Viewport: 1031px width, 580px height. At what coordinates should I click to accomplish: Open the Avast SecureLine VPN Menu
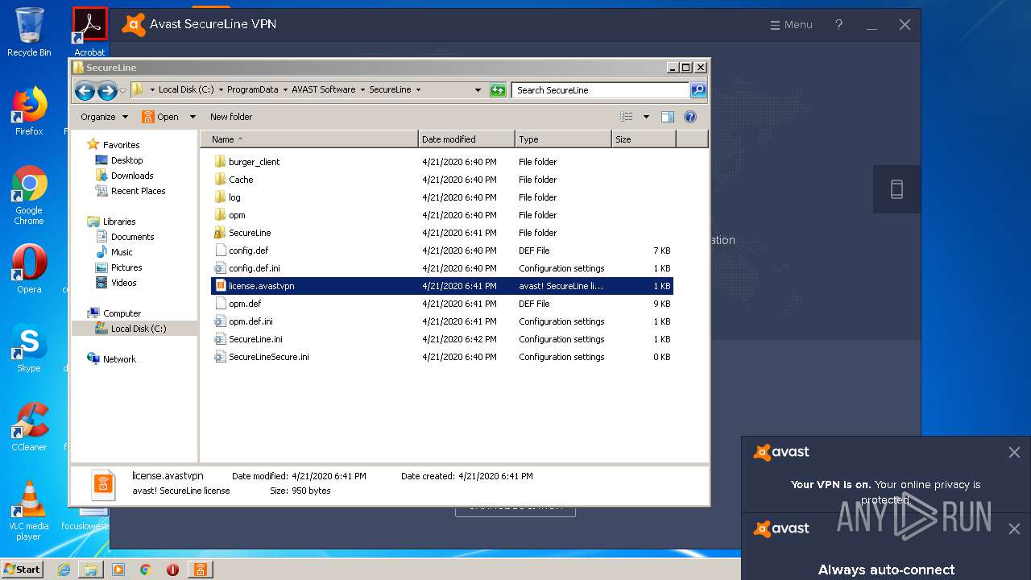792,25
